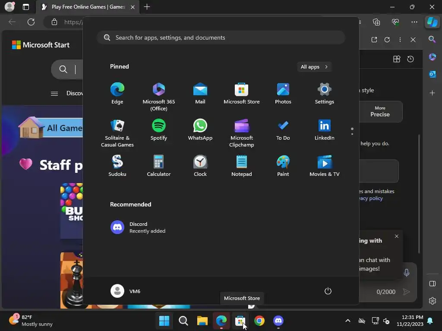
Task: Open clock and date flyout
Action: pos(410,321)
